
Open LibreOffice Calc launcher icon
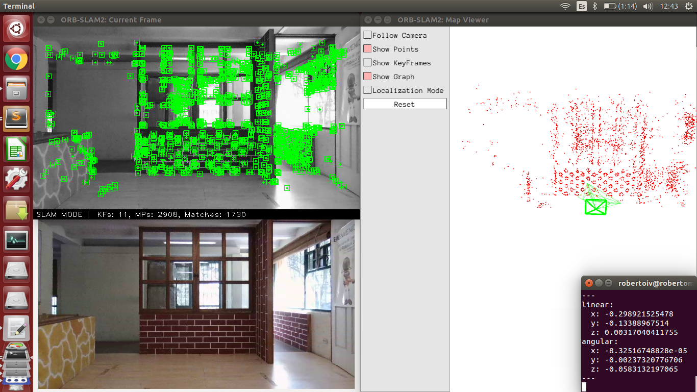[16, 149]
